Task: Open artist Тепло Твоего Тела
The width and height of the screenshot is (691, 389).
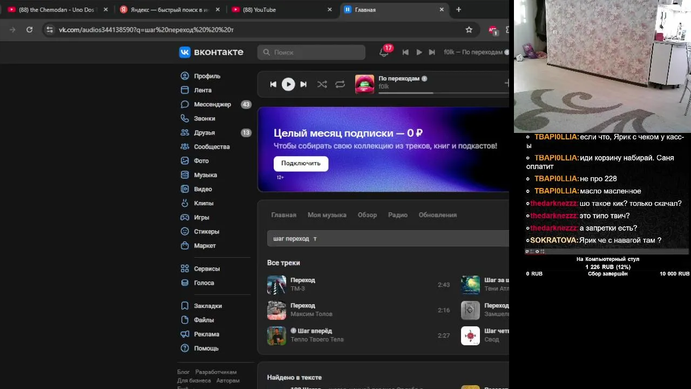Action: click(x=317, y=340)
